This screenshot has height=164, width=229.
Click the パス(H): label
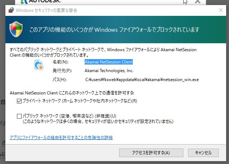point(59,80)
